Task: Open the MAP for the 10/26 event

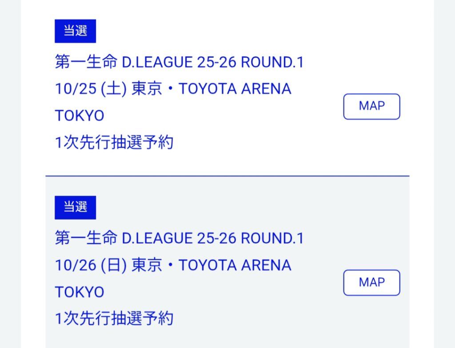Action: click(371, 283)
